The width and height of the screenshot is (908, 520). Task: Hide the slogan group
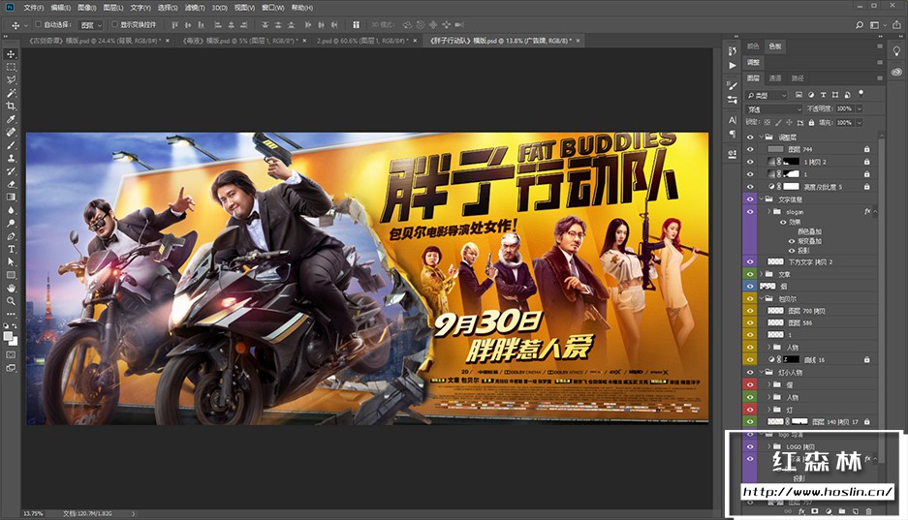pos(750,212)
